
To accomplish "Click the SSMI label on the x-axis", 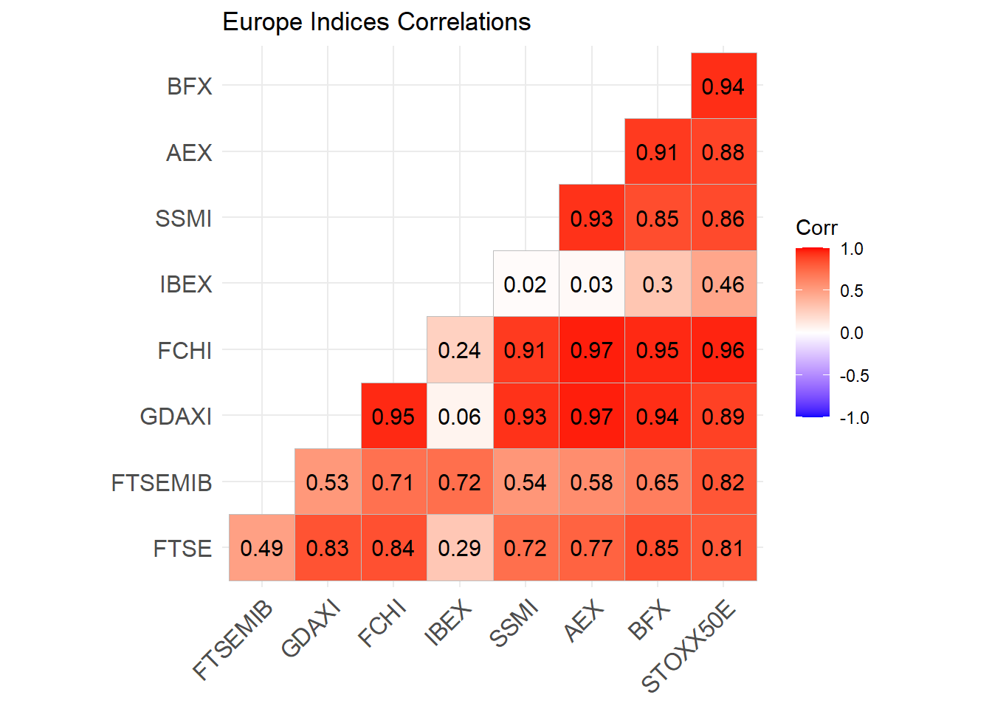I will tap(514, 624).
